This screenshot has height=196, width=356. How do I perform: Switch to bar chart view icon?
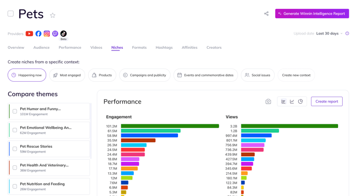pos(283,101)
